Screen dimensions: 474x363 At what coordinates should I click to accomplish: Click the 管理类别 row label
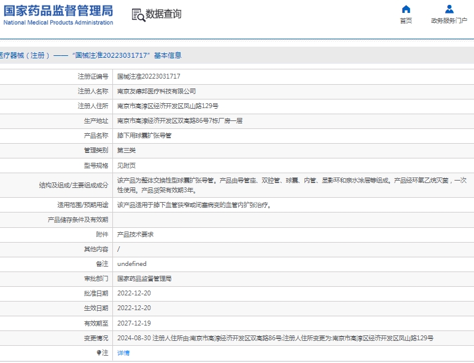pos(96,150)
